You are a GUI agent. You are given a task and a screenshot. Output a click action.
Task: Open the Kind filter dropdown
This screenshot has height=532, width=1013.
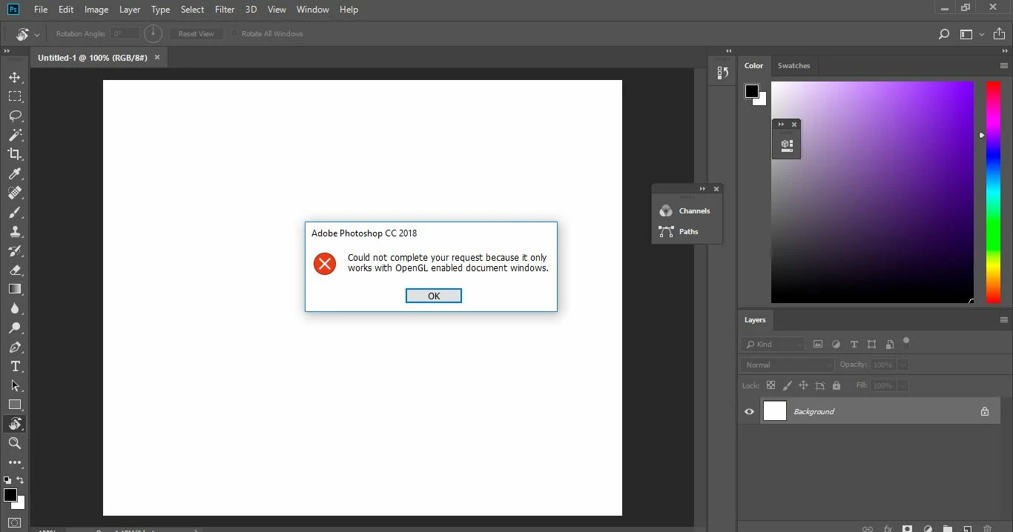[x=773, y=344]
